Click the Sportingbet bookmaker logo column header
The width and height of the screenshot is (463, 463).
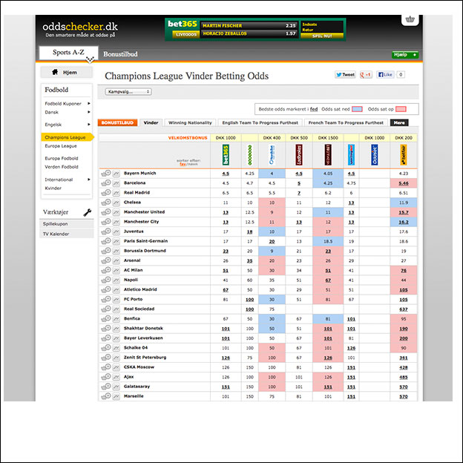(x=351, y=155)
